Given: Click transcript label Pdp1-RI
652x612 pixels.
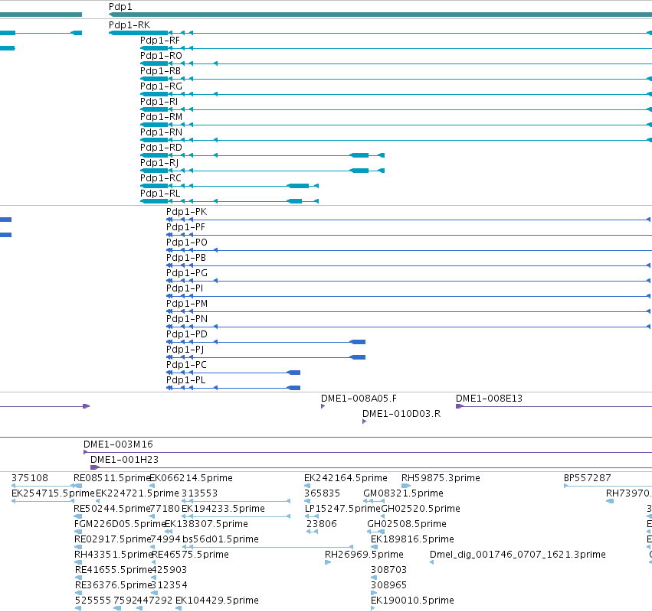Looking at the screenshot, I should 159,102.
